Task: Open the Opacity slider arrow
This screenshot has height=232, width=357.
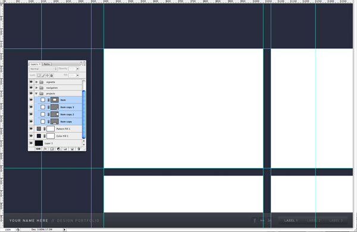Action: pyautogui.click(x=77, y=69)
